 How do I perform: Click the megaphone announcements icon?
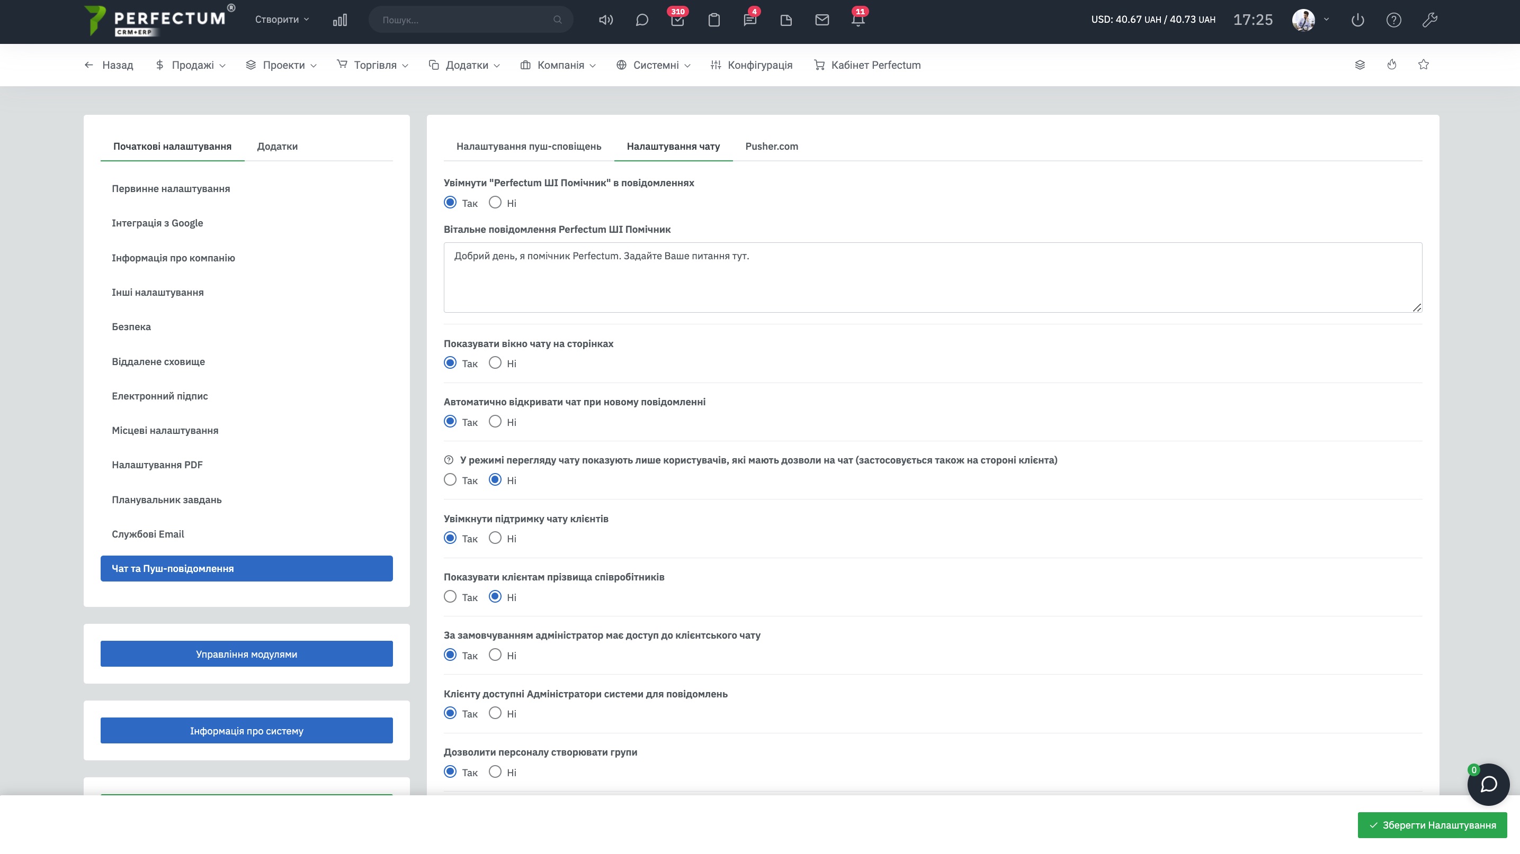click(x=605, y=20)
